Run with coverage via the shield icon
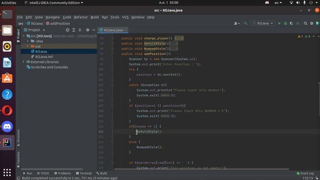Screen dimensions: 320x180 (x=291, y=23)
